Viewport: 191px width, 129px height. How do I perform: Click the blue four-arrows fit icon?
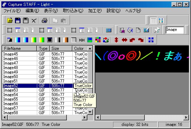pos(151,40)
